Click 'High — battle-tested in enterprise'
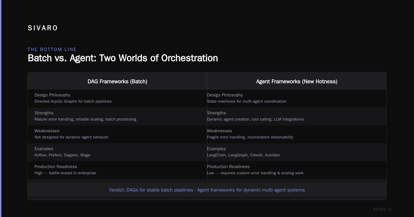This screenshot has width=414, height=217. pyautogui.click(x=65, y=173)
